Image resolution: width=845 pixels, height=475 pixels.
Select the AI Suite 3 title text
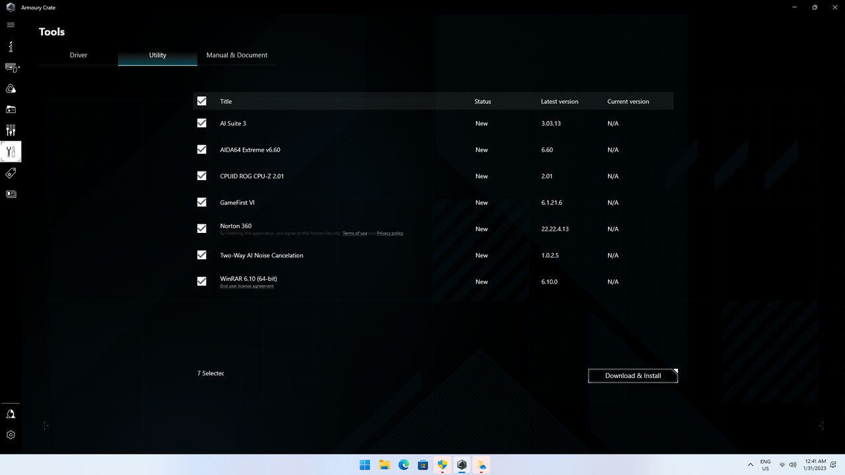tap(233, 123)
